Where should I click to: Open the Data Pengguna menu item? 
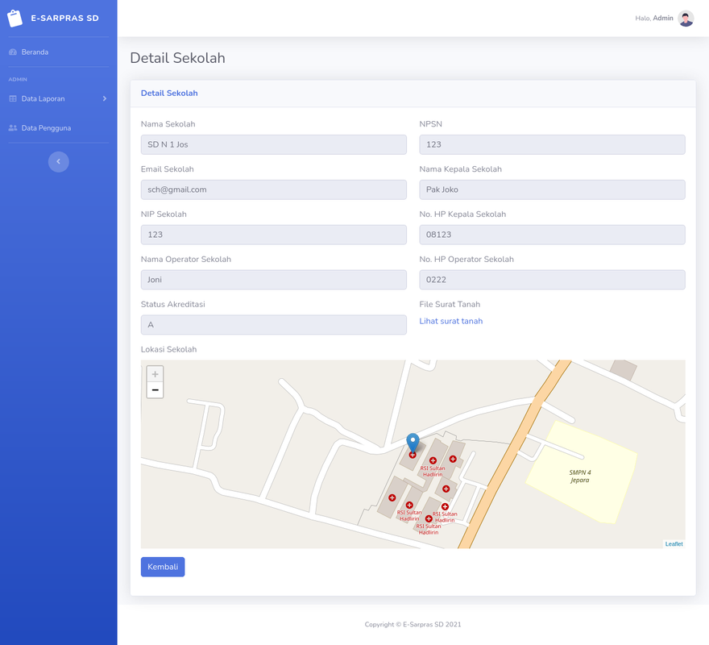[46, 128]
